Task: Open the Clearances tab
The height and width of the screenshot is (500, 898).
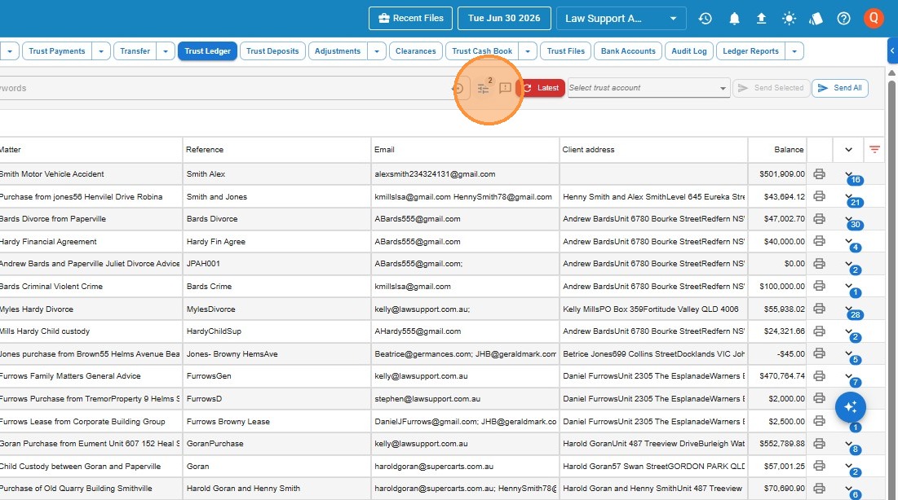Action: (x=416, y=51)
